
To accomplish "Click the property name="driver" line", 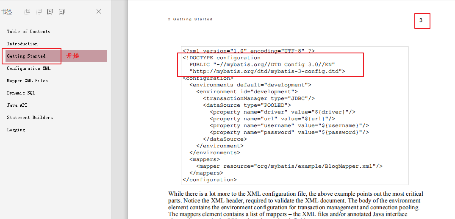I will [283, 112].
